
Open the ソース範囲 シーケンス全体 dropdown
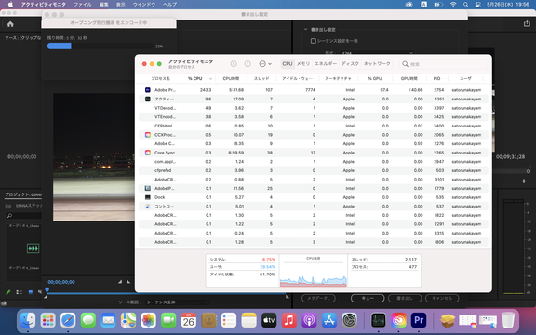point(178,301)
